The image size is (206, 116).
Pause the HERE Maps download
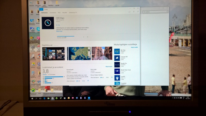[83, 37]
